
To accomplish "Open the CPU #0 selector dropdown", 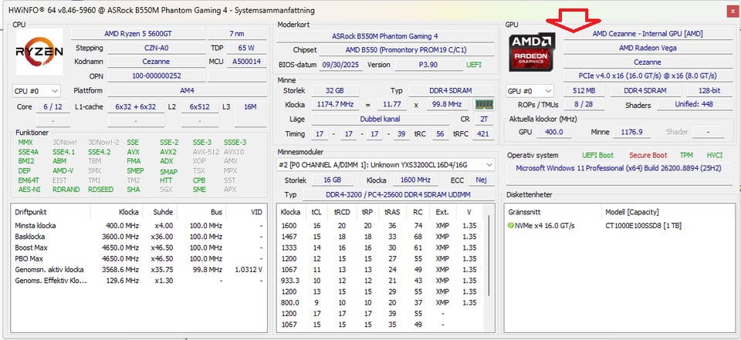I will [x=37, y=91].
